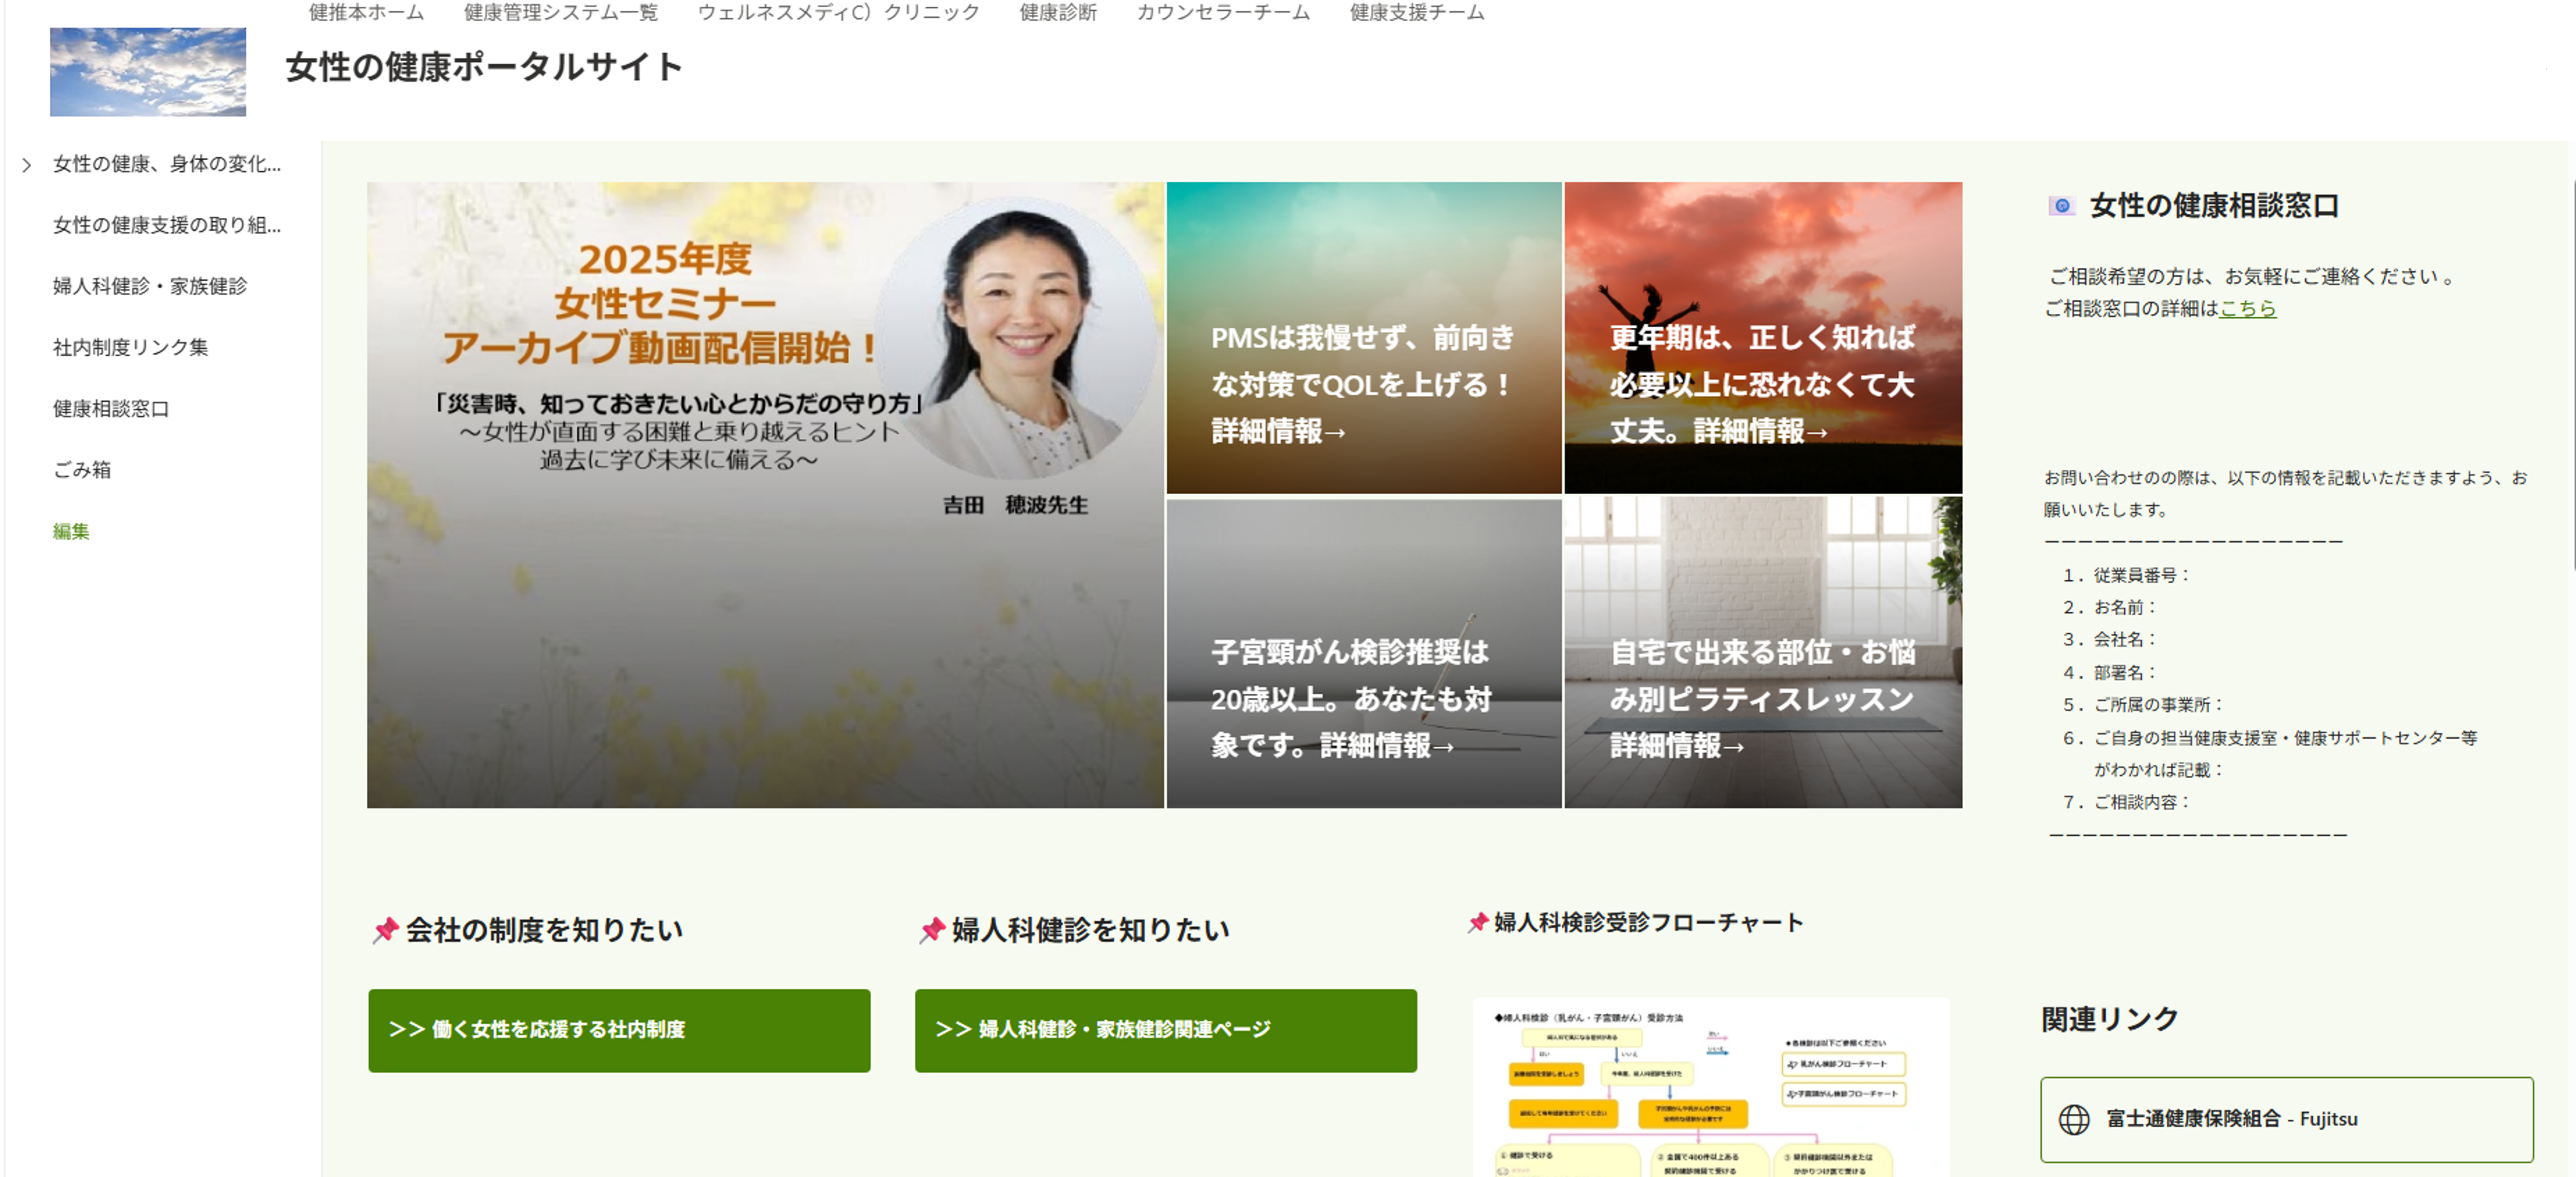
Task: Click the globe icon in the 富士通健康保険組合 link
Action: point(2074,1119)
